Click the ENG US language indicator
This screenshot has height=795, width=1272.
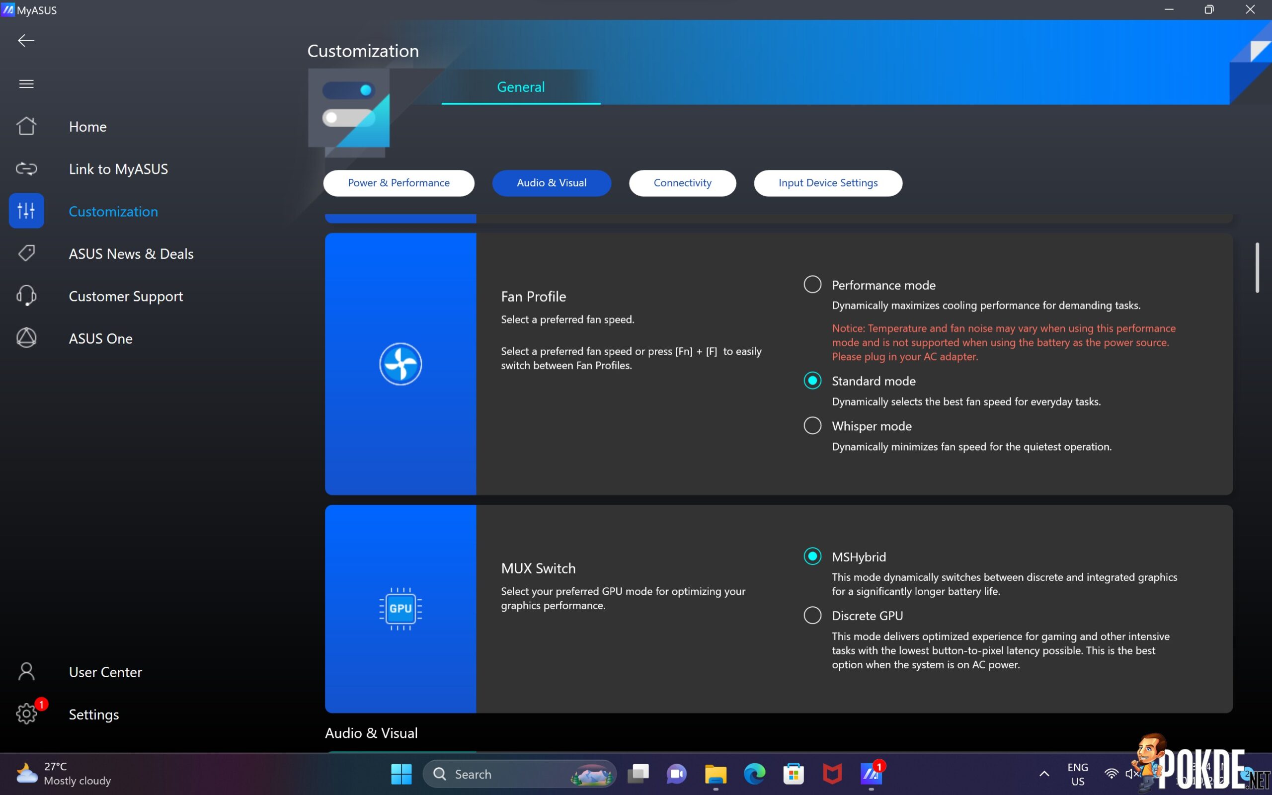coord(1078,774)
